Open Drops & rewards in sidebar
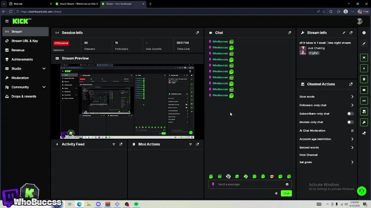Image resolution: width=371 pixels, height=208 pixels. point(26,96)
